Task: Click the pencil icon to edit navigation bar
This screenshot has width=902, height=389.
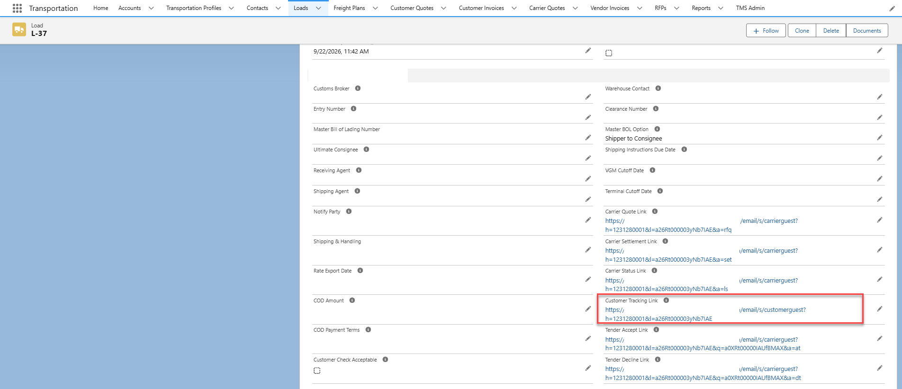Action: click(892, 8)
